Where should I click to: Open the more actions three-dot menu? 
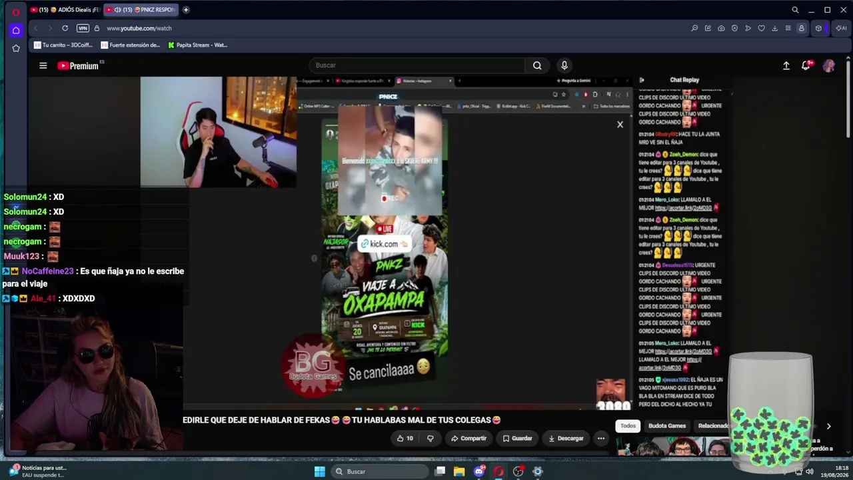point(601,438)
